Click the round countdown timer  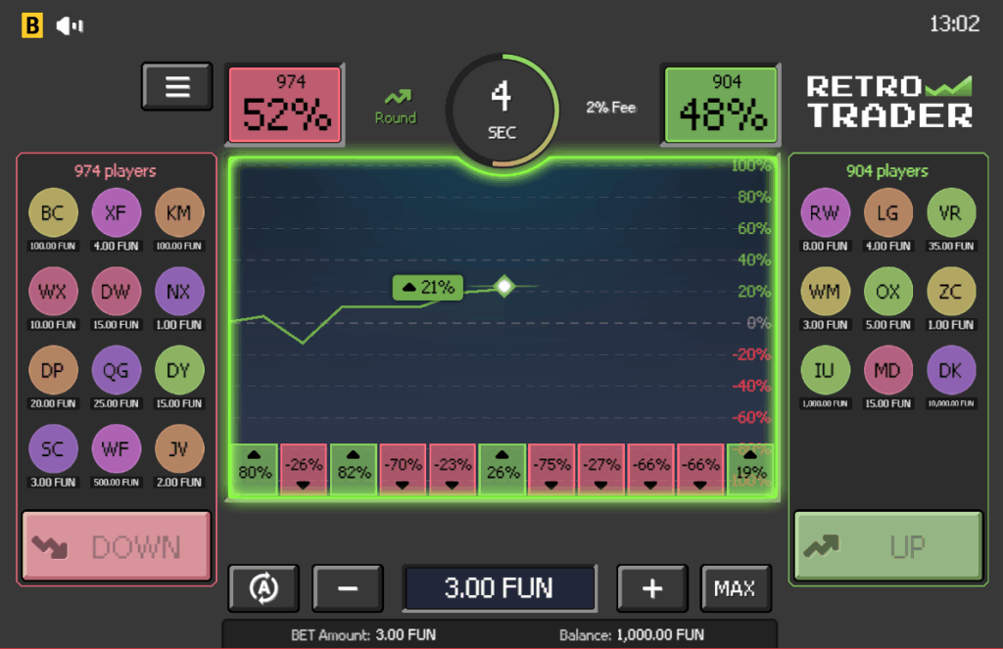click(502, 111)
